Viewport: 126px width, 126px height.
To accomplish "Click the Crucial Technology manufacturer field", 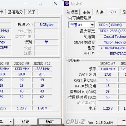I will tap(112, 37).
